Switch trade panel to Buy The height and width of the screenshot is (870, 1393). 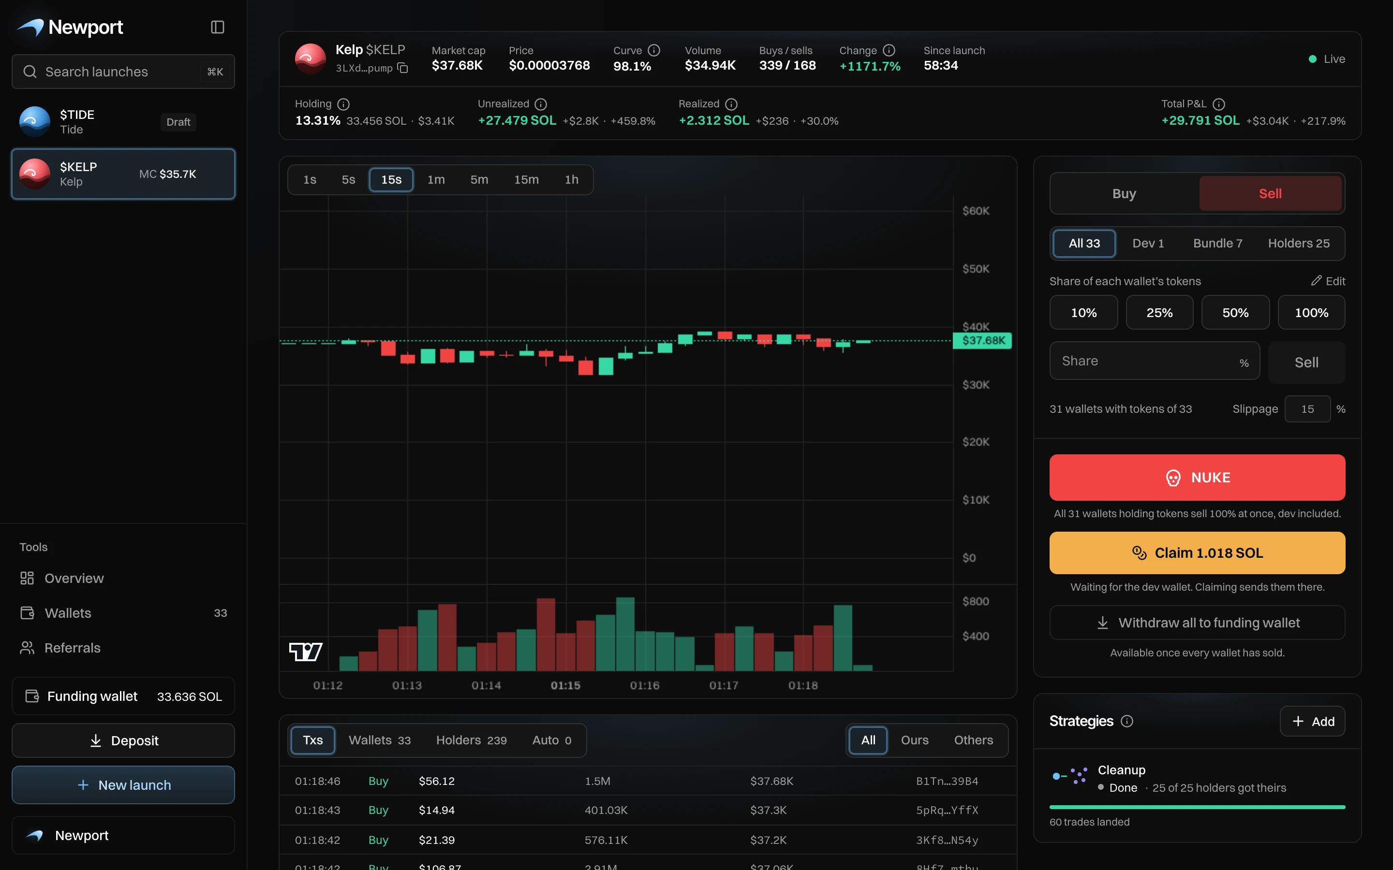click(1124, 193)
